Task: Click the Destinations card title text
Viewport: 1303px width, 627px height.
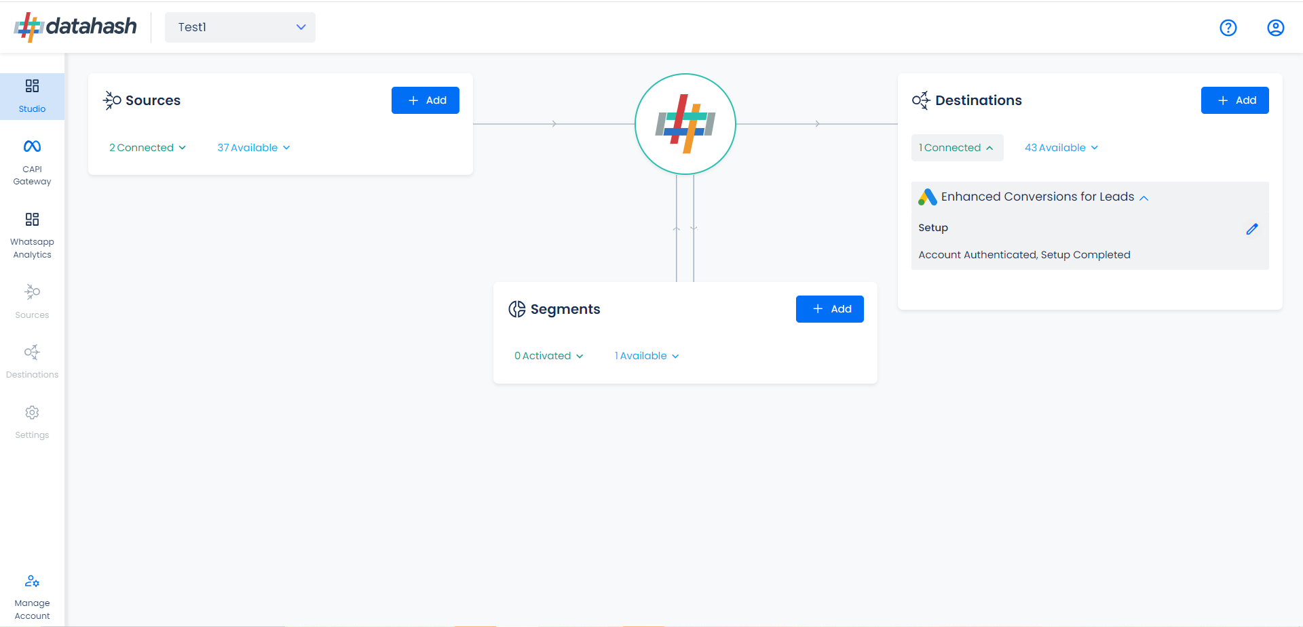Action: click(979, 100)
